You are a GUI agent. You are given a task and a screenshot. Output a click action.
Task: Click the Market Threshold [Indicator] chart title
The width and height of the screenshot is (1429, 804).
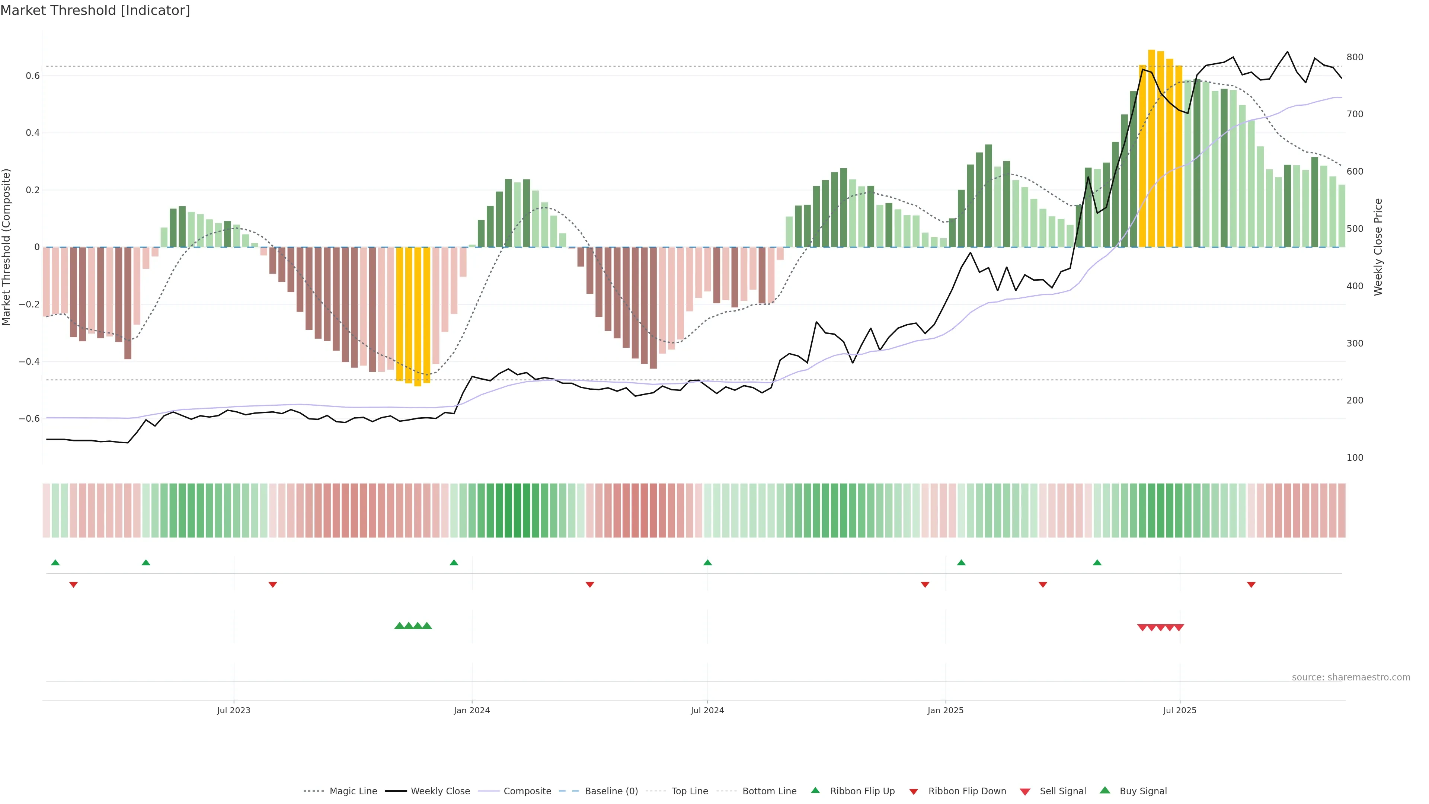[95, 10]
